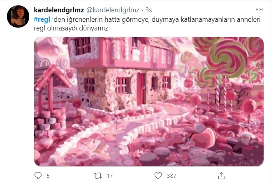Screen dimensions: 271x184
Task: Click the reply count 5
Action: click(x=48, y=176)
